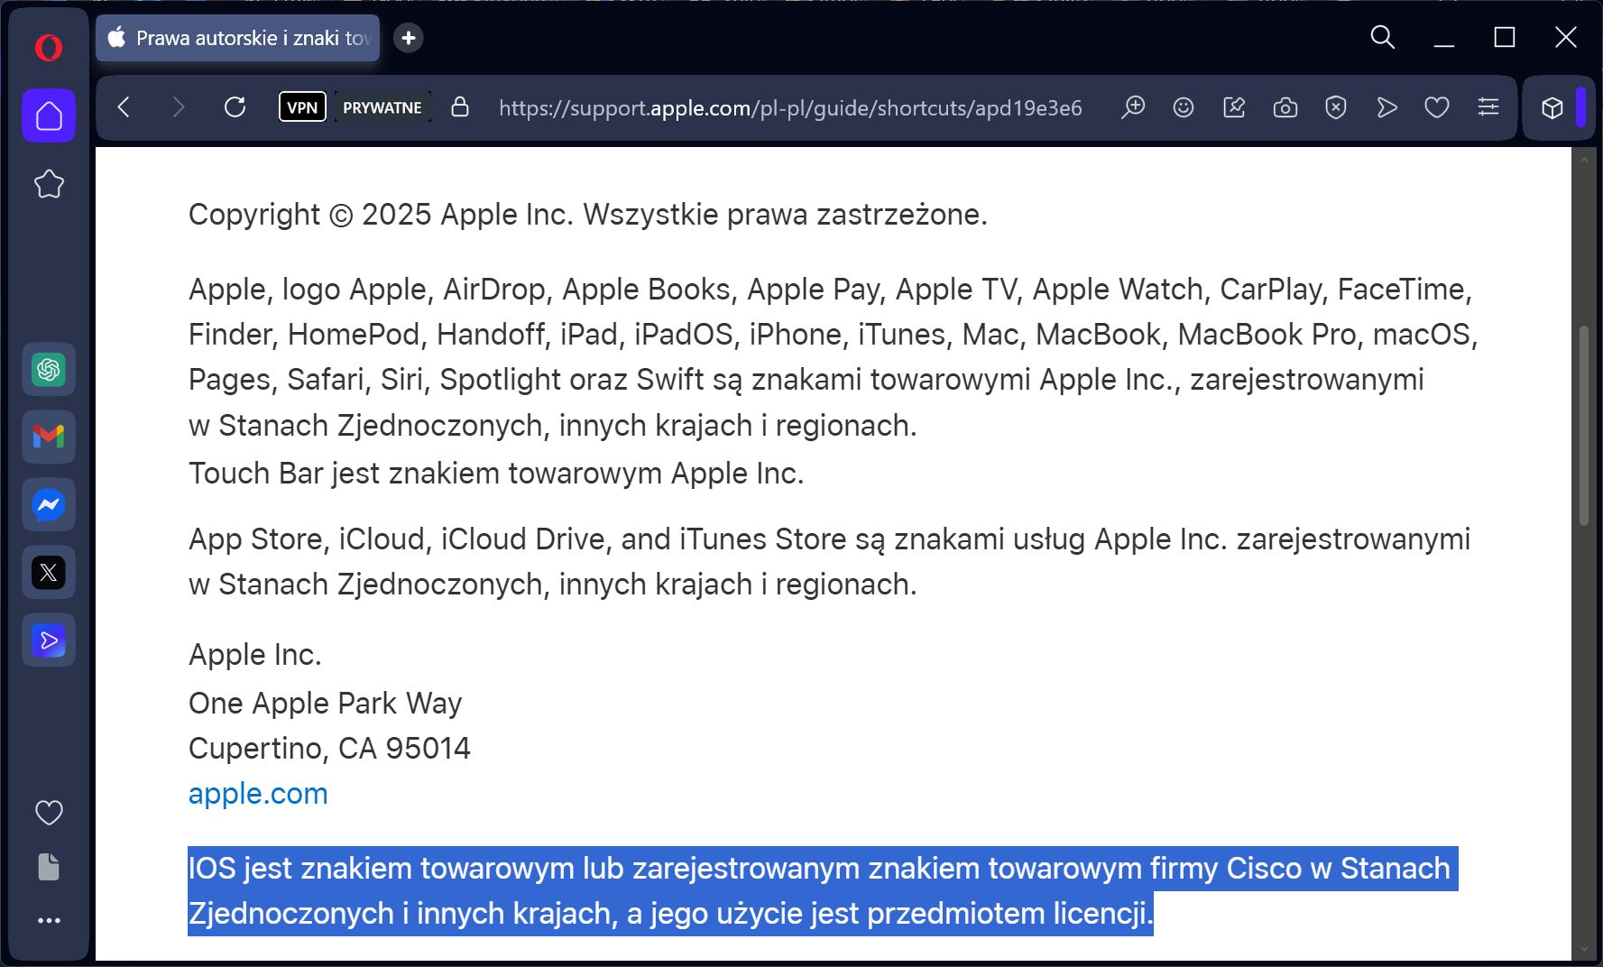This screenshot has height=967, width=1603.
Task: Click the zoom magnifier icon in address bar
Action: (x=1133, y=107)
